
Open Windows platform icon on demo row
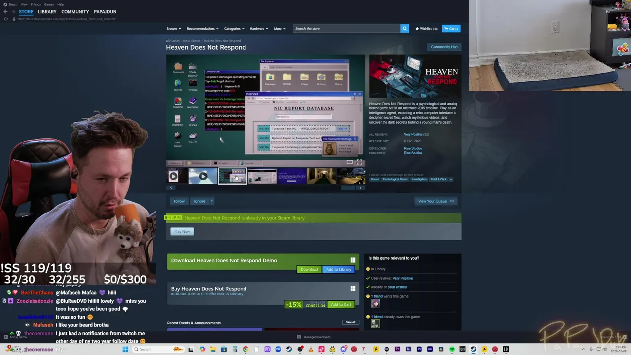click(x=352, y=260)
